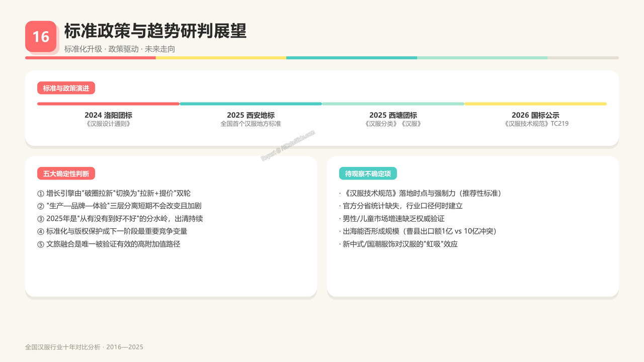Click the footer 全国汉服行业十年对比分析 · 2016—2025
Image resolution: width=644 pixels, height=362 pixels.
pos(84,347)
